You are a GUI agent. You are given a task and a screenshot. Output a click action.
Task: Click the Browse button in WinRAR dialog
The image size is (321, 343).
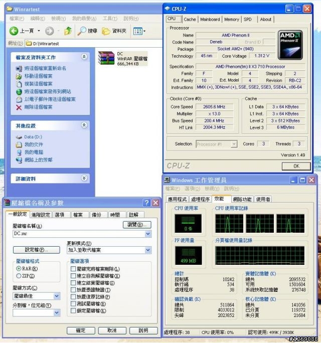click(137, 225)
